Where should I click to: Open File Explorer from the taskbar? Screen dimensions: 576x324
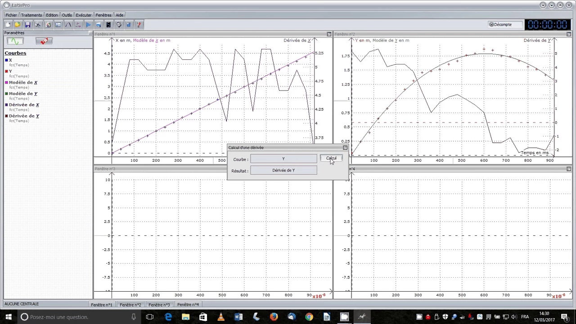185,317
